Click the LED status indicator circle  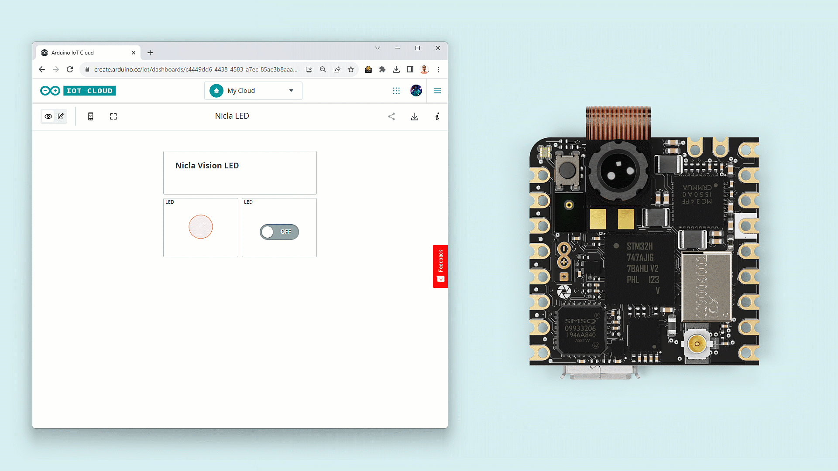click(200, 227)
